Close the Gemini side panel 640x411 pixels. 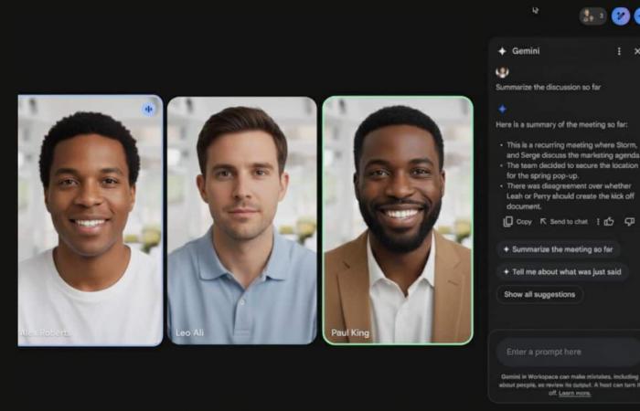(636, 51)
